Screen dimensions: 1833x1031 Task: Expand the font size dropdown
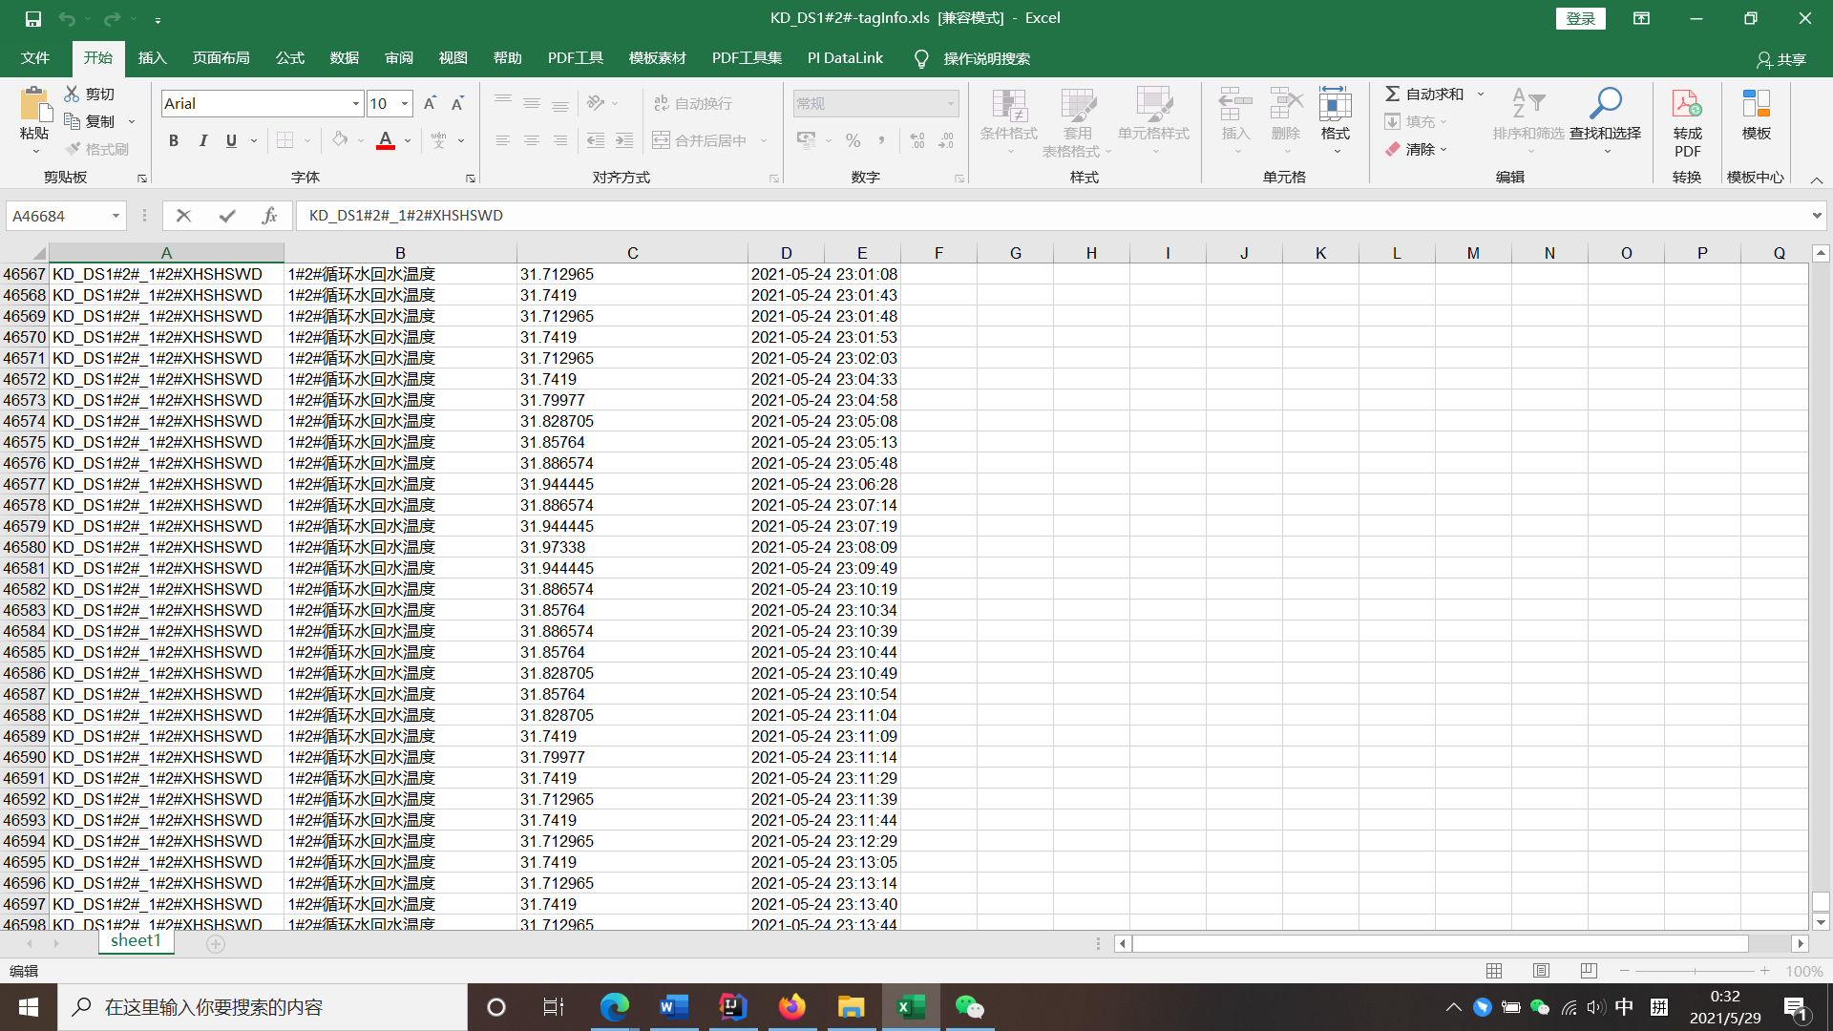(406, 103)
